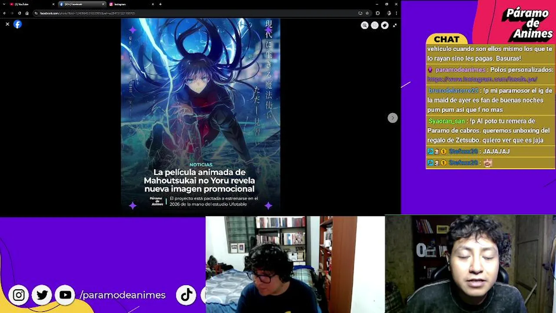Click the CHAT header label
This screenshot has height=313, width=556.
point(447,39)
